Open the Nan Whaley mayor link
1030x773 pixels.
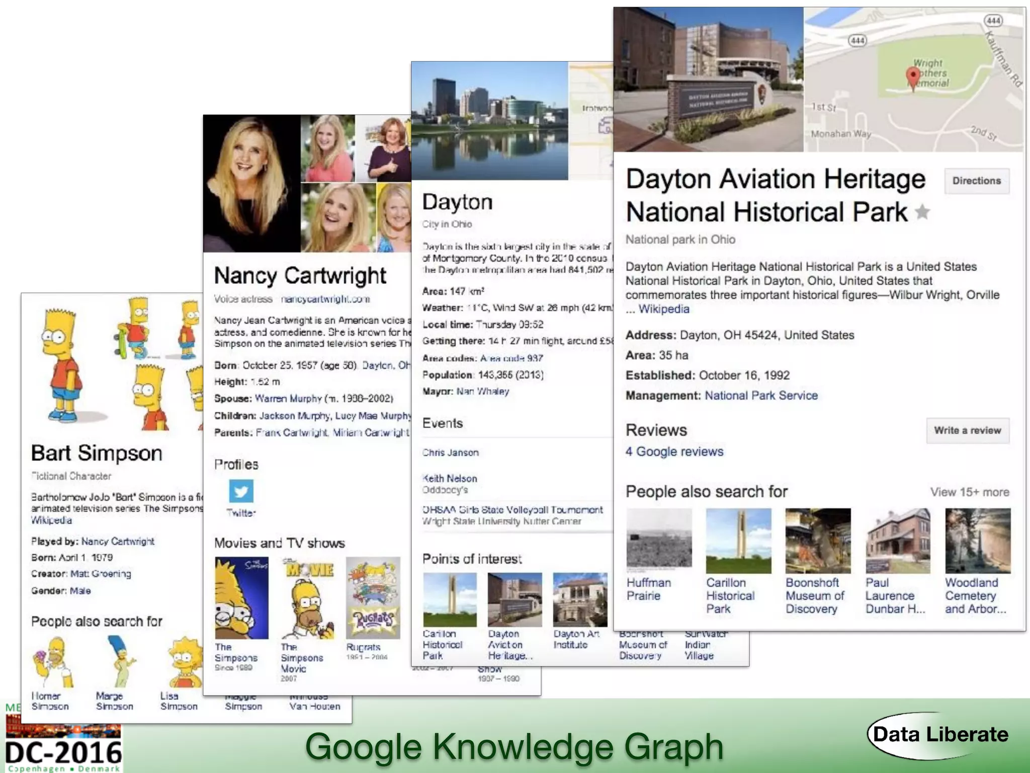tap(483, 392)
